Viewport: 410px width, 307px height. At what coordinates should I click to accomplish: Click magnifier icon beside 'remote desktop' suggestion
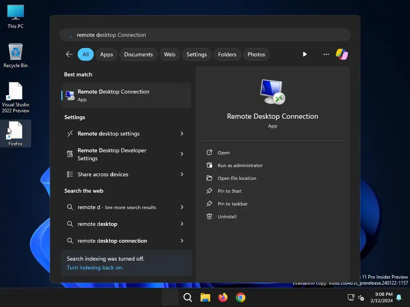(70, 224)
